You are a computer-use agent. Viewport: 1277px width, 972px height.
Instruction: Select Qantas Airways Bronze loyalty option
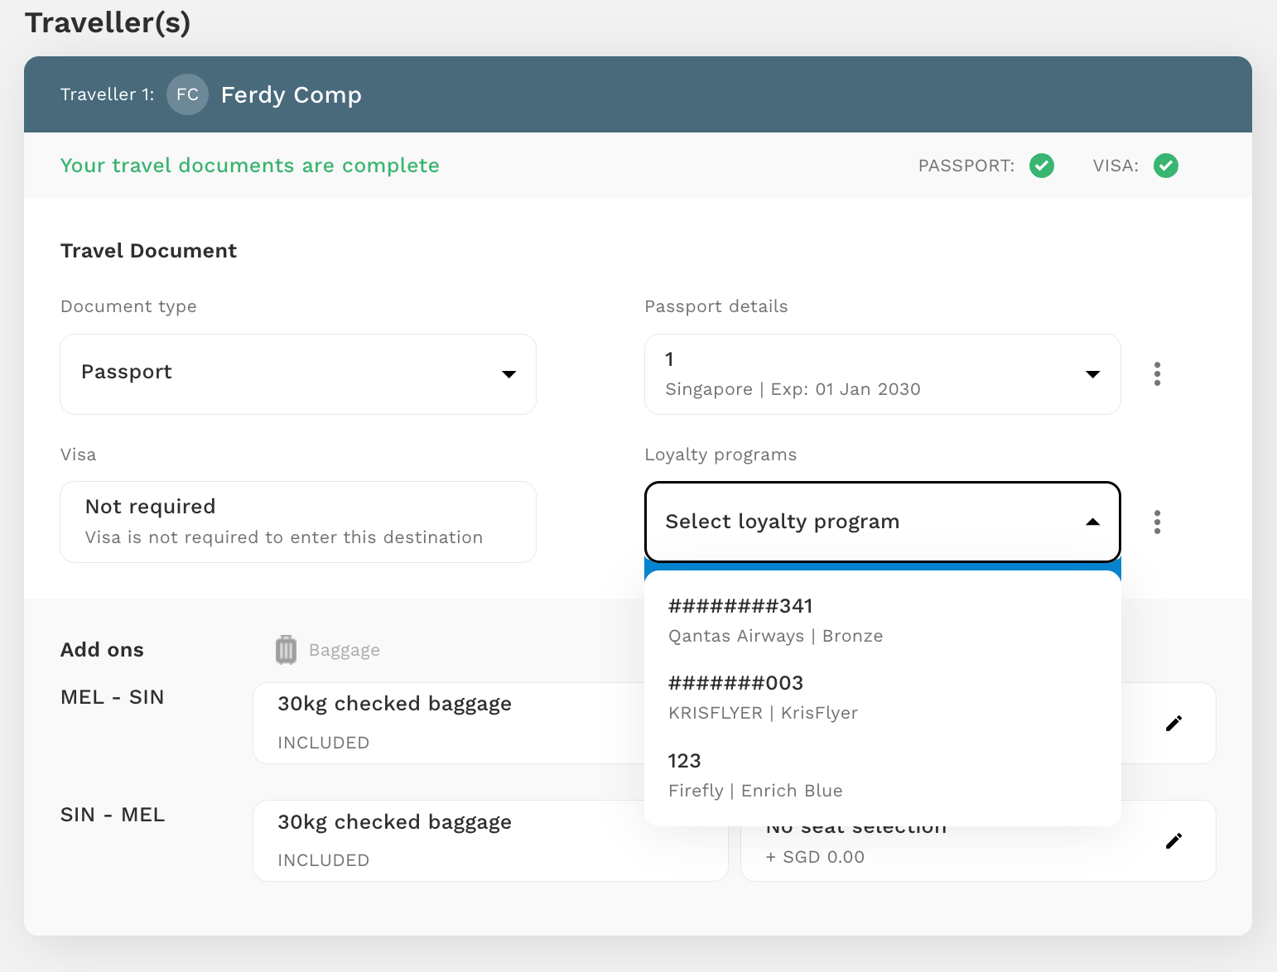tap(883, 620)
